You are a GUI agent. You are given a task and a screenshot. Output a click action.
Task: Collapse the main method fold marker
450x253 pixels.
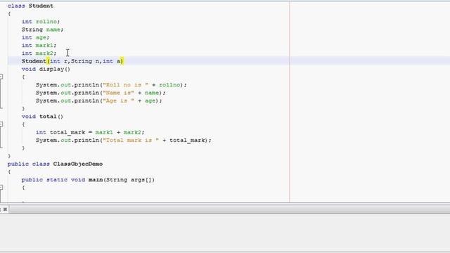click(1, 188)
